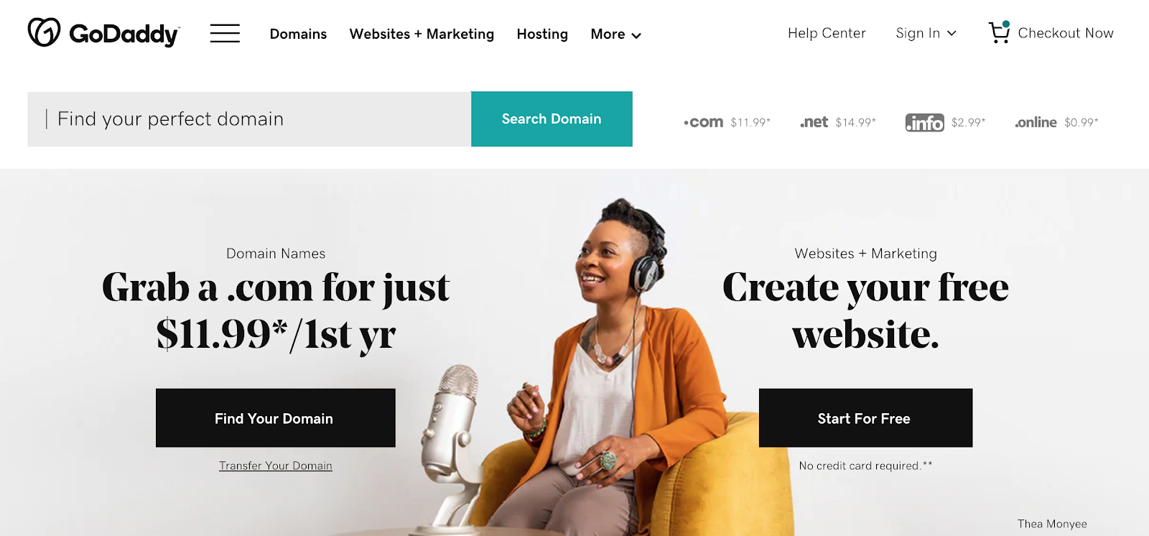Screen dimensions: 1149x536
Task: Open the Hosting menu item
Action: pyautogui.click(x=542, y=34)
